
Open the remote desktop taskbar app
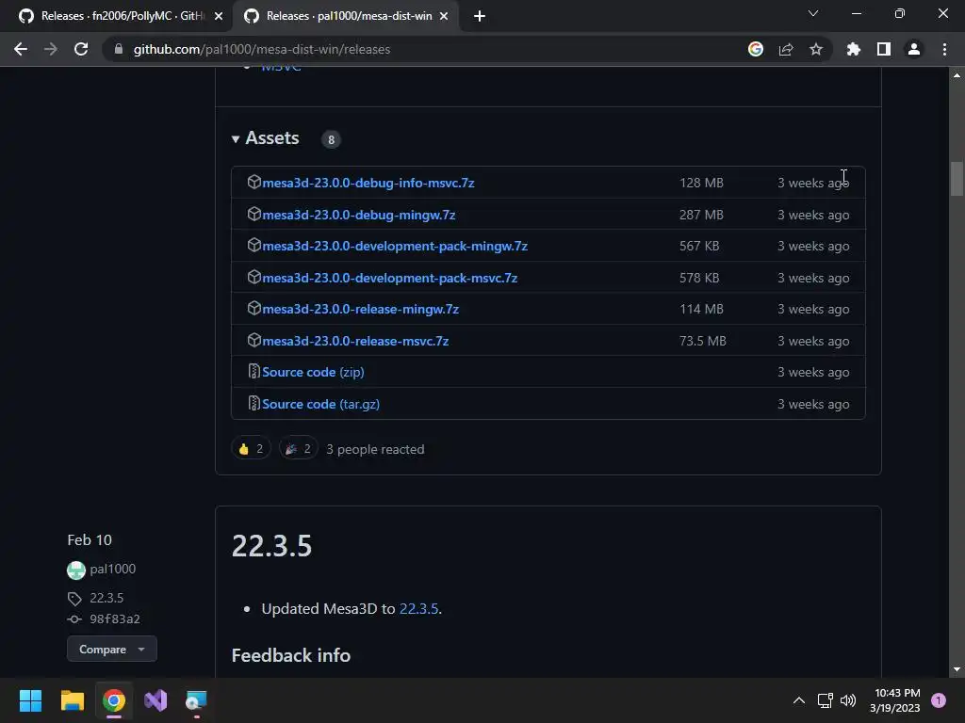196,700
